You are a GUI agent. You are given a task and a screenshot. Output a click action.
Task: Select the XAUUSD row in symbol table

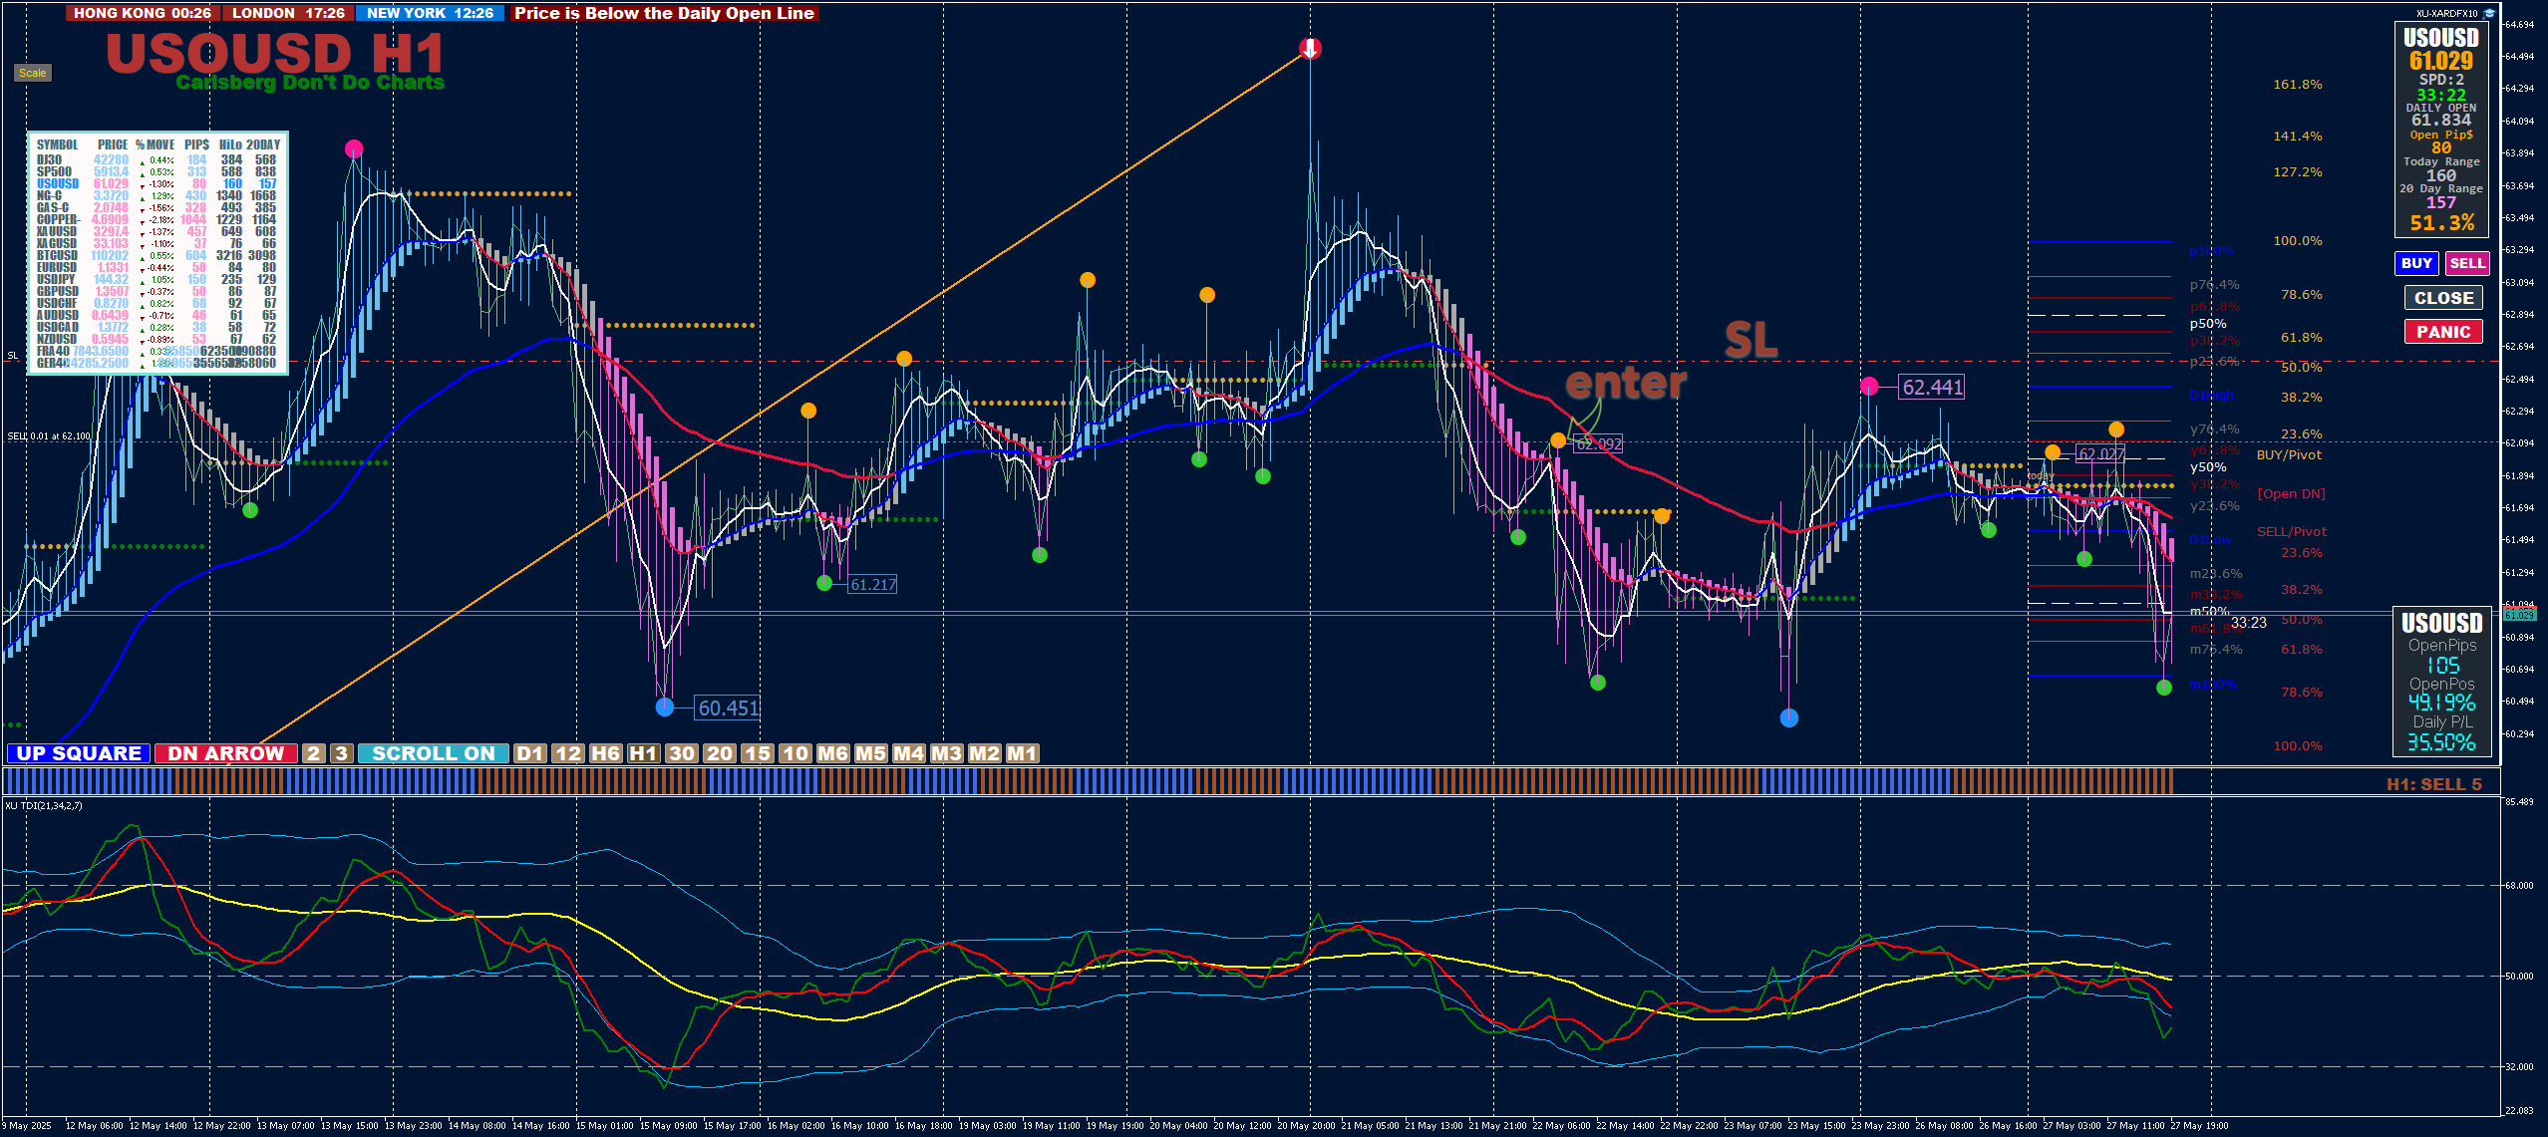pyautogui.click(x=57, y=231)
